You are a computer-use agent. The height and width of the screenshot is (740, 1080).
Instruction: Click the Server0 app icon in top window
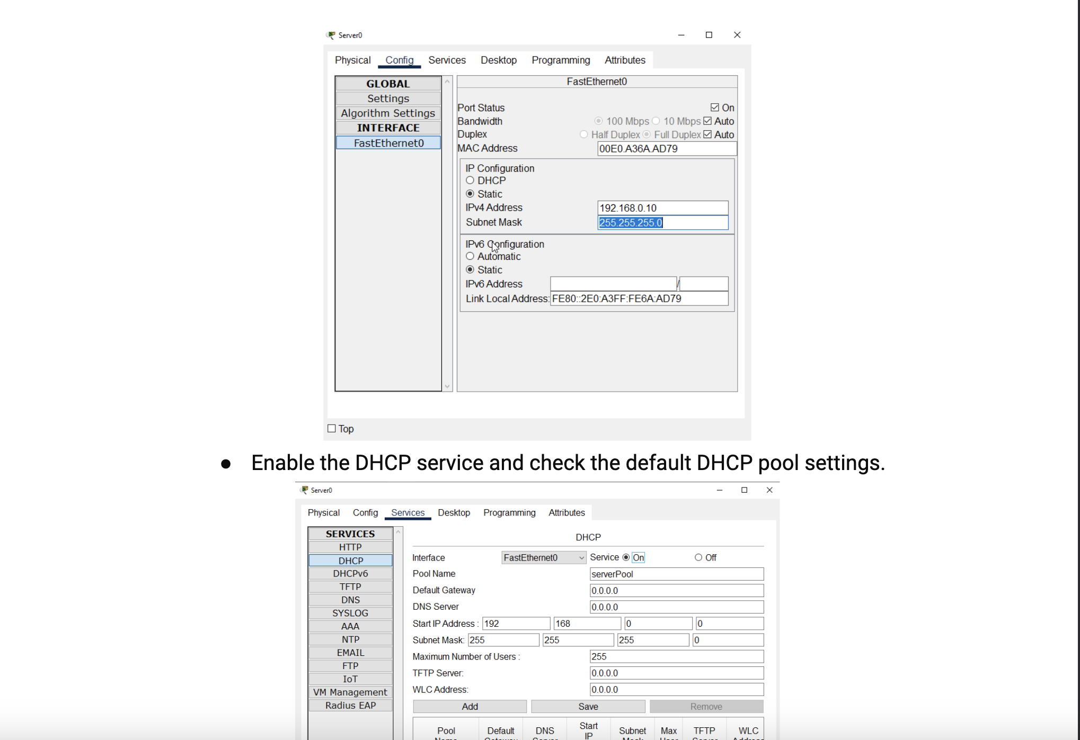(331, 35)
